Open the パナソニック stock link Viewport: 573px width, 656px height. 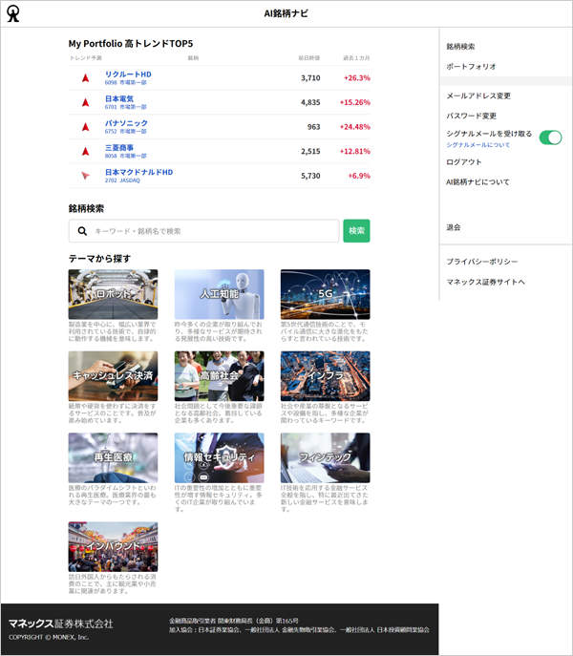tap(126, 123)
